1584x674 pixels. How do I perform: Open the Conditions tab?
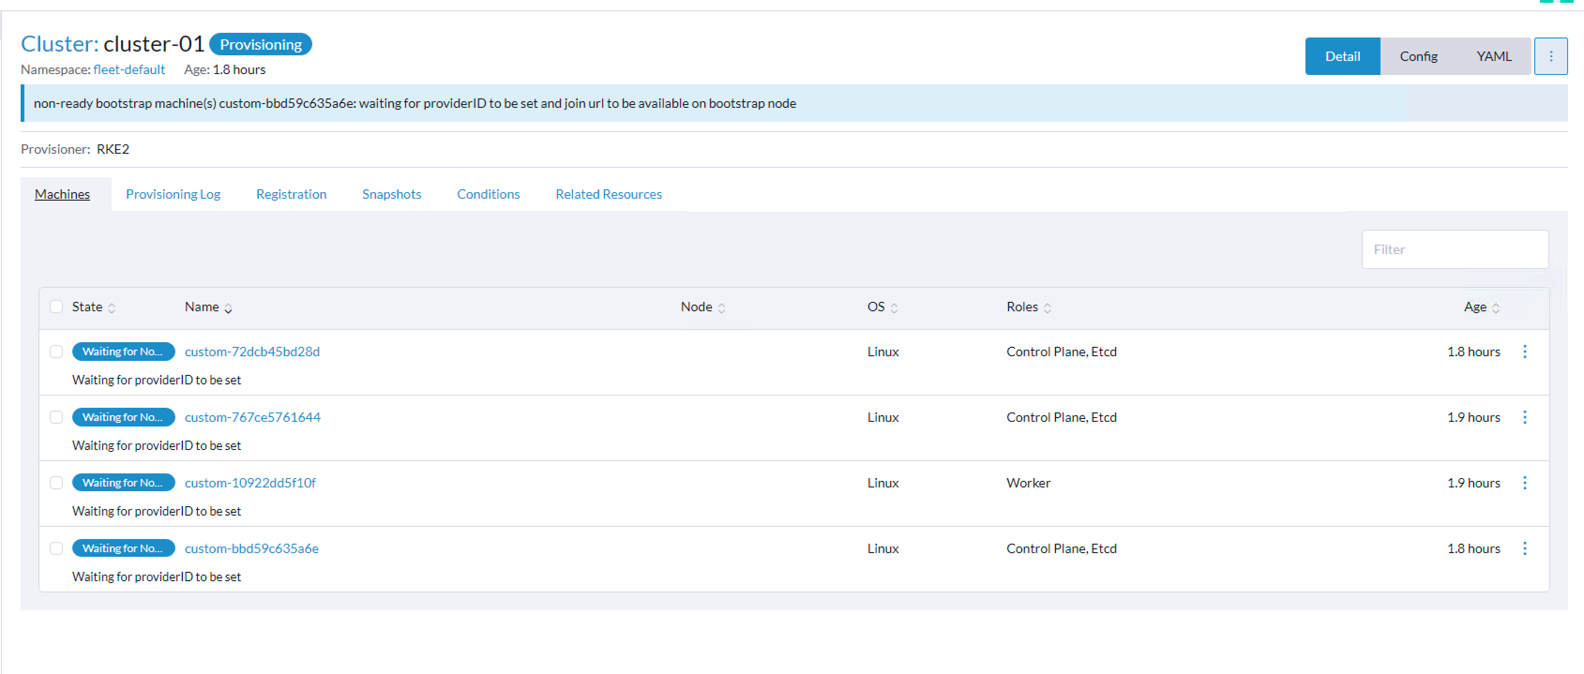[x=488, y=194]
